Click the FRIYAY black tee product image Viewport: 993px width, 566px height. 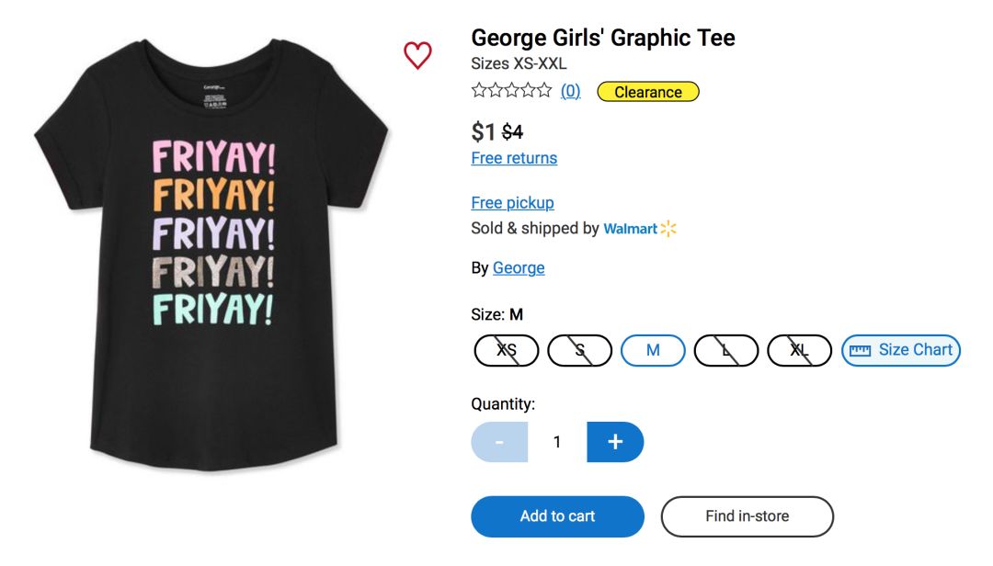tap(211, 266)
